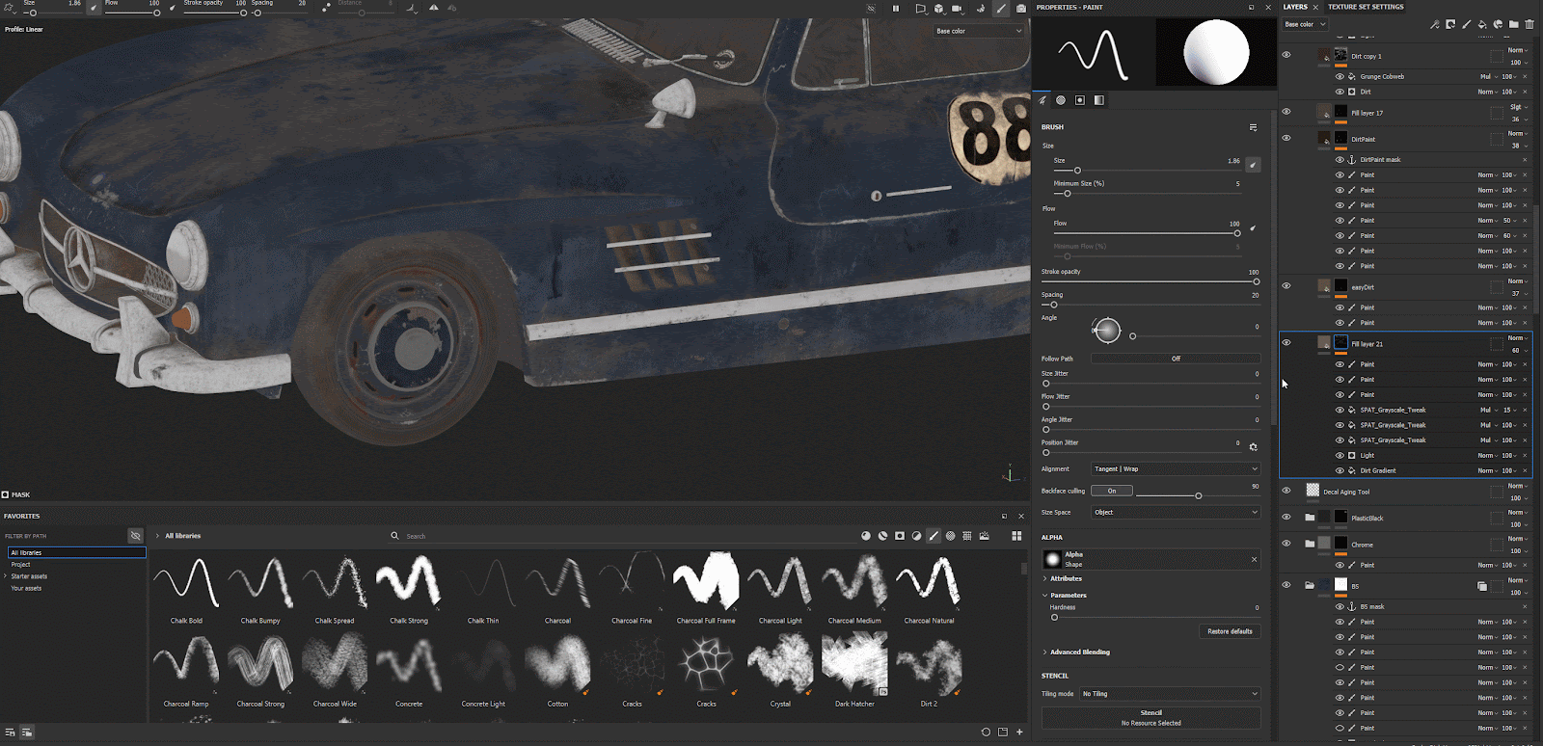Open the Alignment dropdown
The width and height of the screenshot is (1543, 746).
pyautogui.click(x=1175, y=469)
